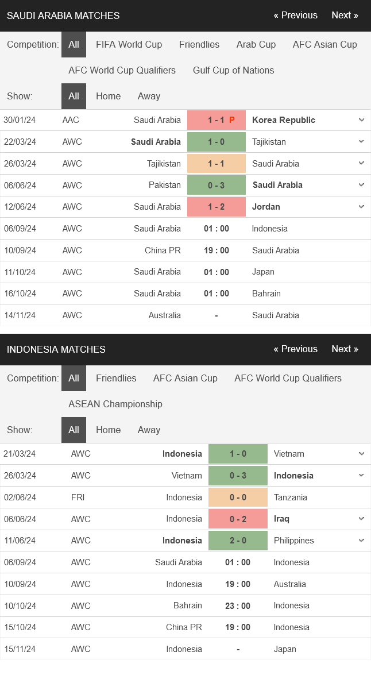Select Friendlies tab in Indonesia matches
This screenshot has height=679, width=371.
point(116,378)
